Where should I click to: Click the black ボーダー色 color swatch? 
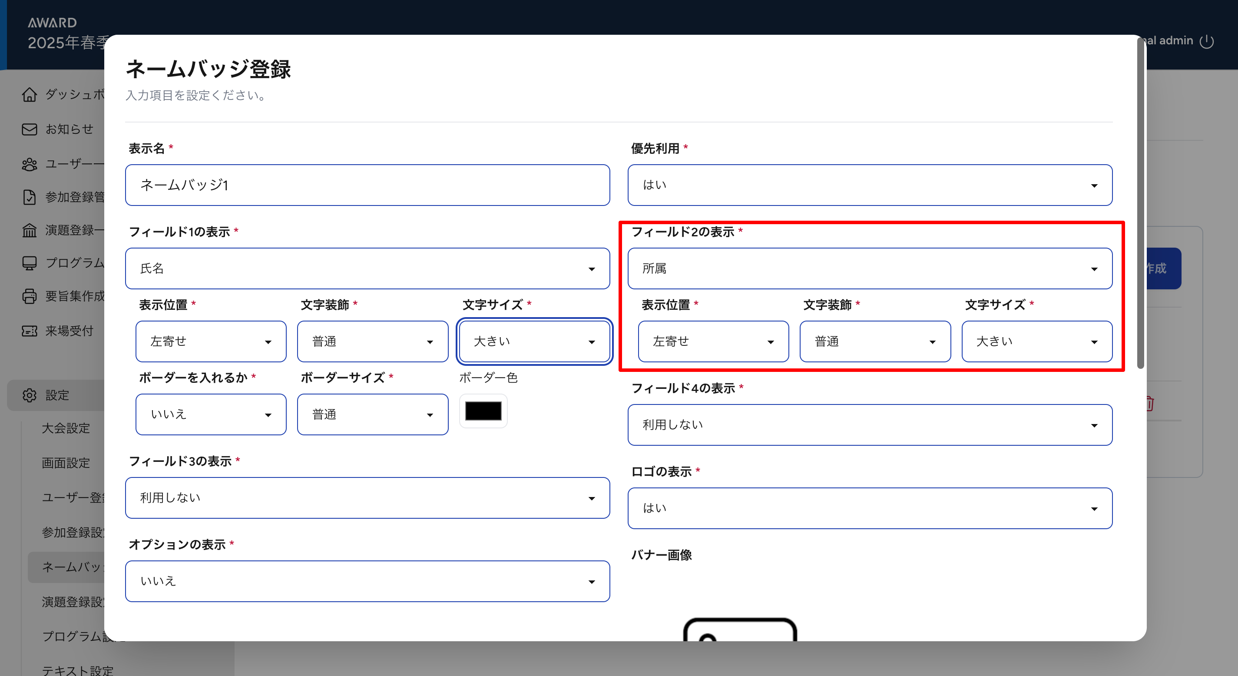click(x=483, y=411)
